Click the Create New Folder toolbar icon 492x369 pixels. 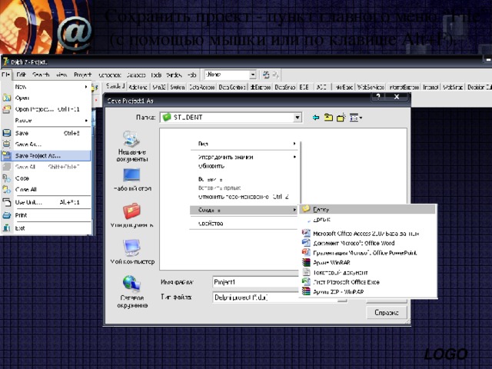point(341,117)
